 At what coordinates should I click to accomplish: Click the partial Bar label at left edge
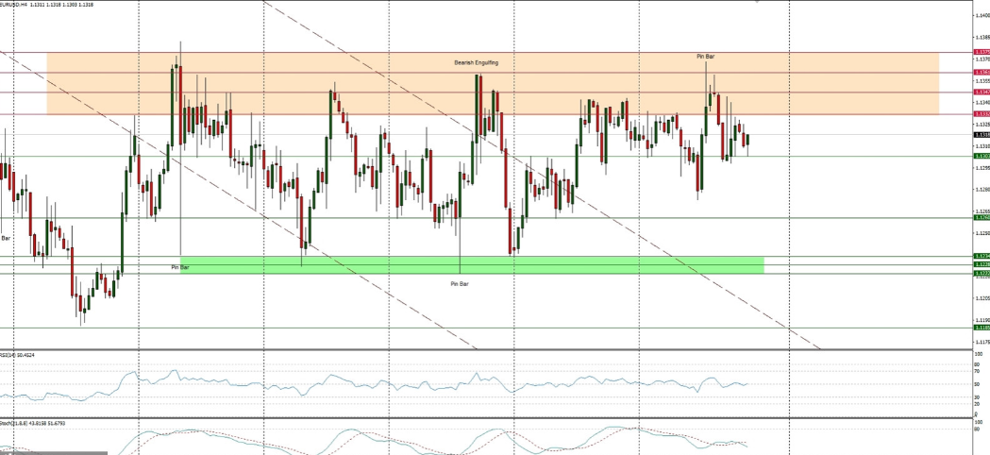coord(6,239)
